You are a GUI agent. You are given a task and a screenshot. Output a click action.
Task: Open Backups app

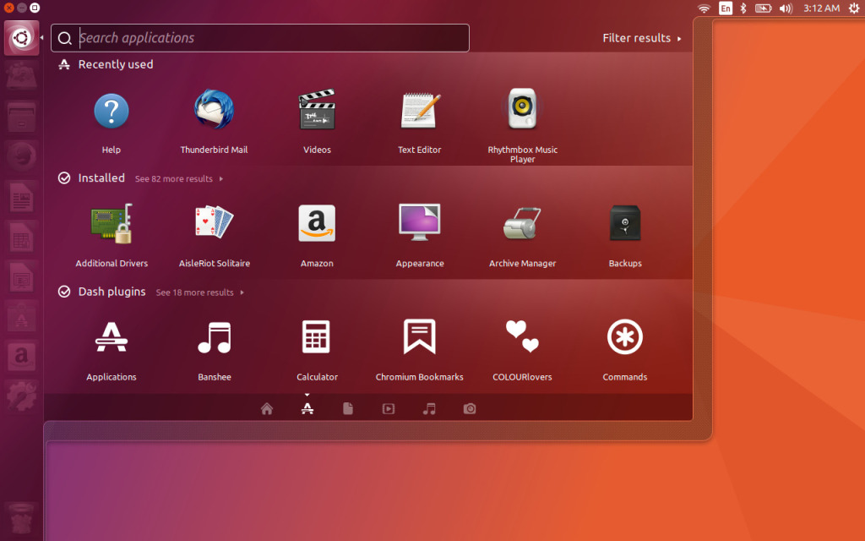point(625,223)
